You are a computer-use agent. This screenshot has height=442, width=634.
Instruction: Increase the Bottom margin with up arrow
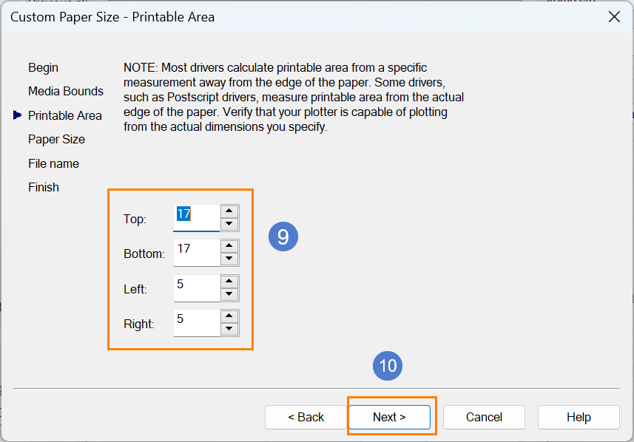pos(229,245)
